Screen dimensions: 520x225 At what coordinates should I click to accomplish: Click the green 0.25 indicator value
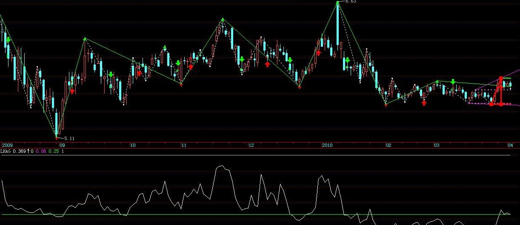tap(54, 151)
